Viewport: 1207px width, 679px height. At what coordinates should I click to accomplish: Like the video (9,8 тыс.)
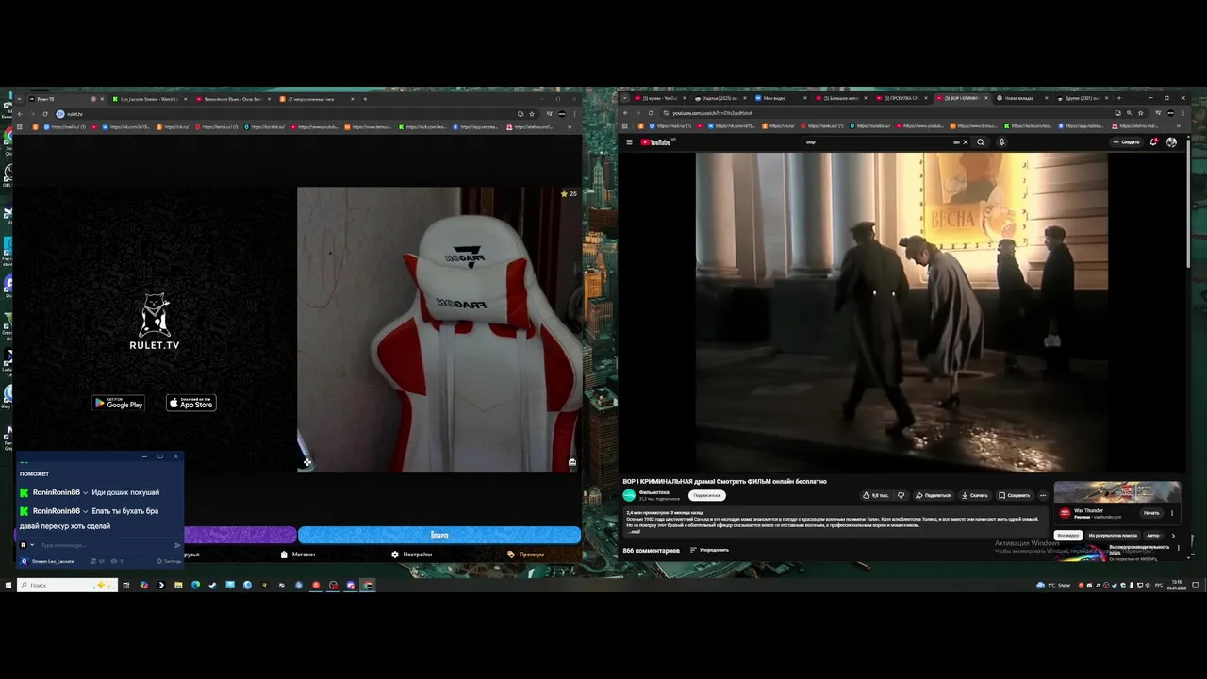tap(876, 495)
